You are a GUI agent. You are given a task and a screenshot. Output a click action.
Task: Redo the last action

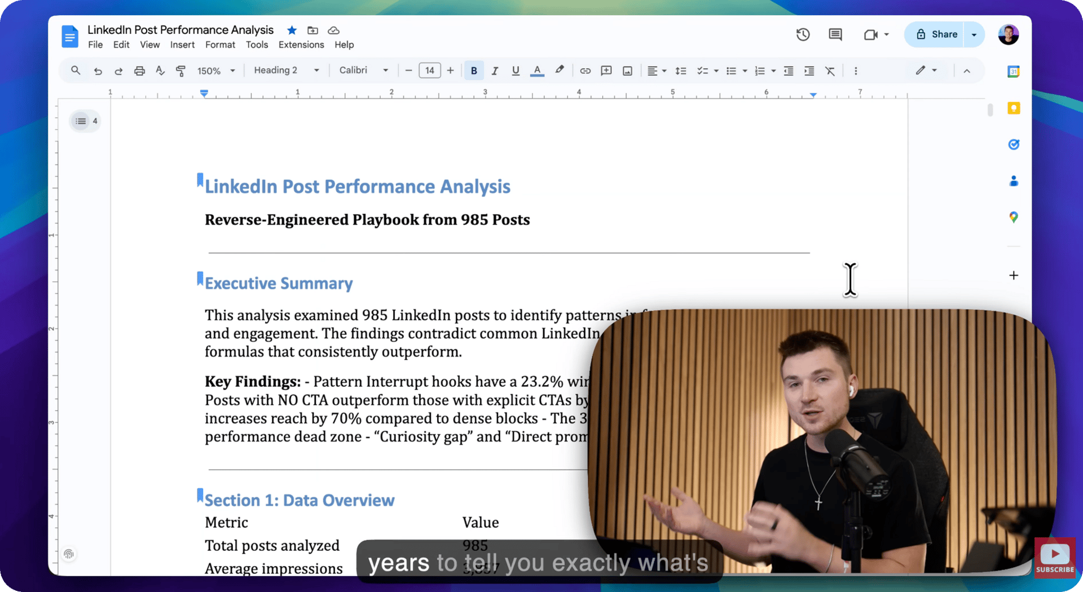tap(118, 71)
